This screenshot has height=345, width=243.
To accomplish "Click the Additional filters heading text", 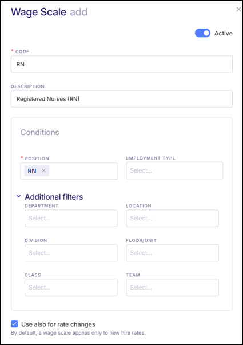I will [x=54, y=197].
